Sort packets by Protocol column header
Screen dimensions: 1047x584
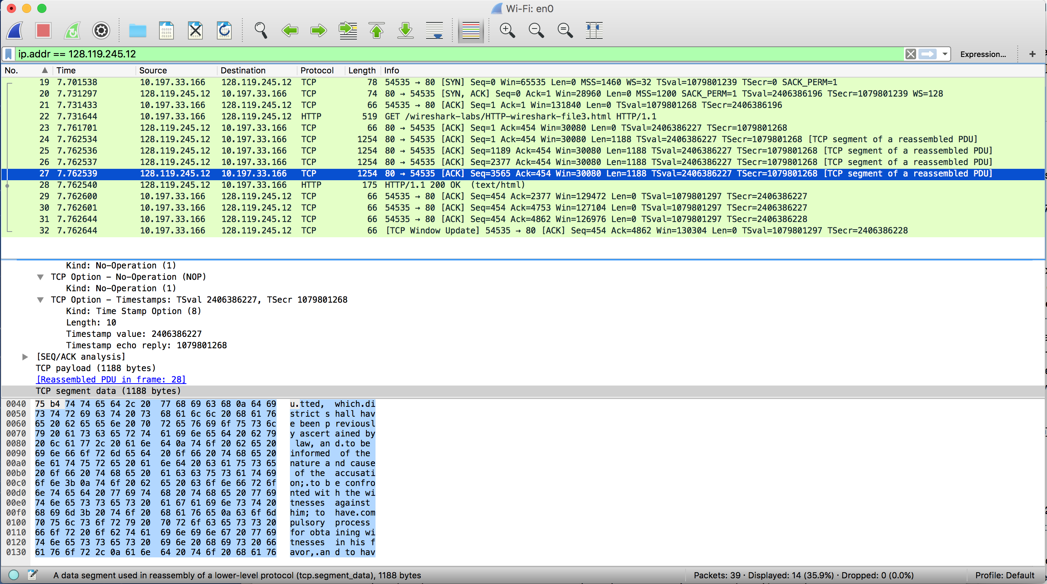(x=317, y=70)
